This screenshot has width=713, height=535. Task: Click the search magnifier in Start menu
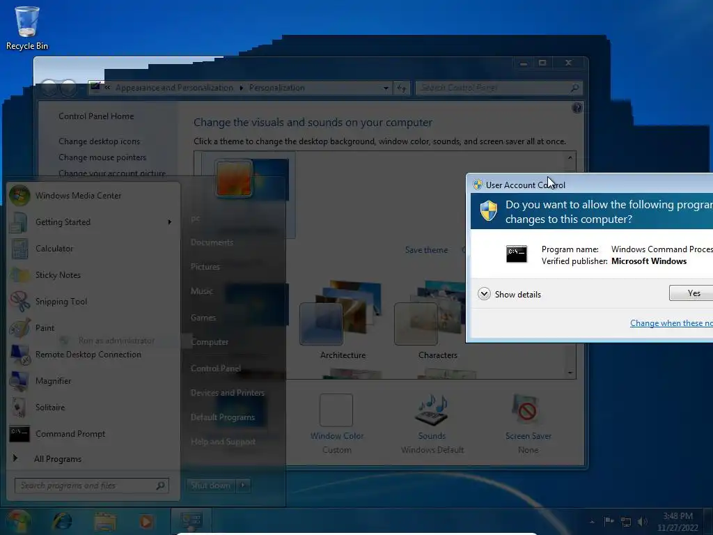click(x=160, y=486)
